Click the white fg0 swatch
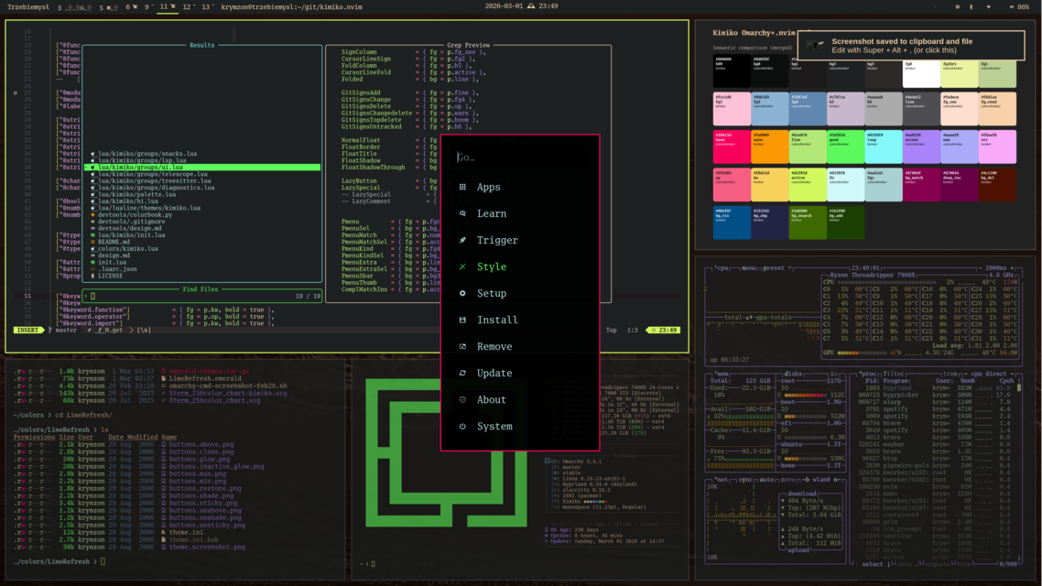1042x586 pixels. tap(922, 73)
